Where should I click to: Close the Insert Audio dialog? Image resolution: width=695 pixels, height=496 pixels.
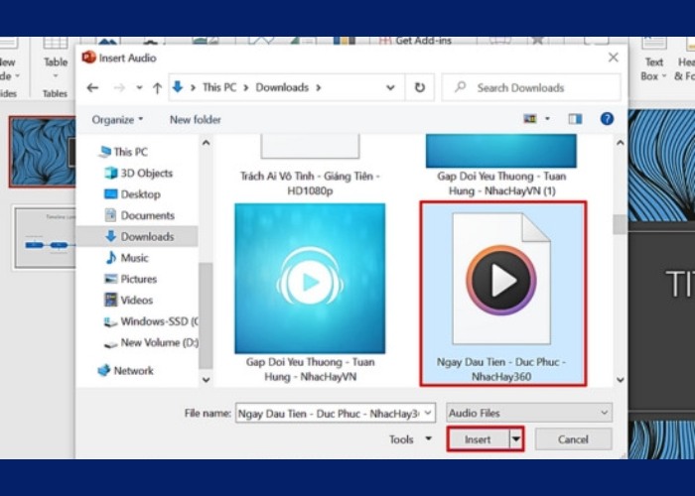[613, 58]
